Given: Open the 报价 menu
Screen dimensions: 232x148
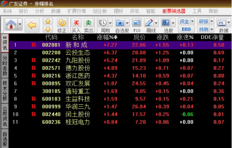Looking at the screenshot, I should pos(23,11).
